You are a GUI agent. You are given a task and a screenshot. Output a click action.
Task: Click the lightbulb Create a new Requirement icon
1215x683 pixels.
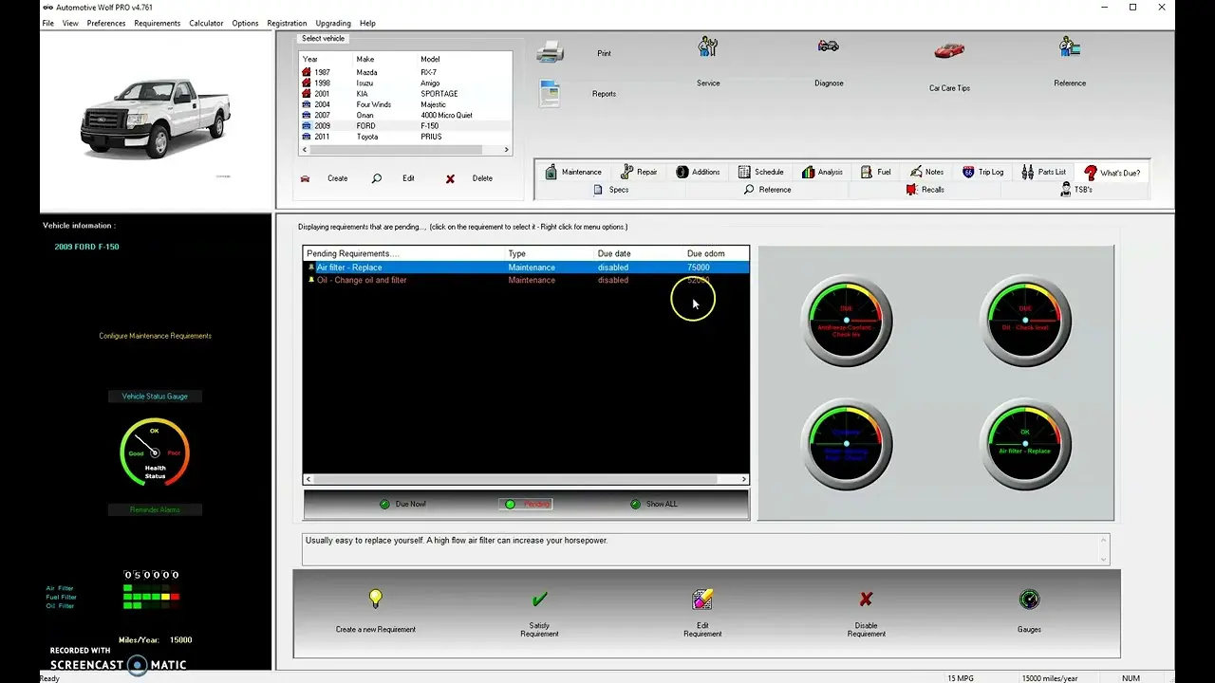tap(376, 599)
